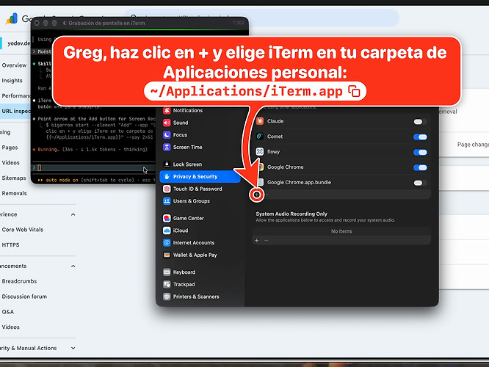Click minus button under System Audio Recording Only
The width and height of the screenshot is (489, 367).
266,241
